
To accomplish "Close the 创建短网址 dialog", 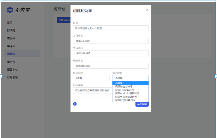I will 147,10.
